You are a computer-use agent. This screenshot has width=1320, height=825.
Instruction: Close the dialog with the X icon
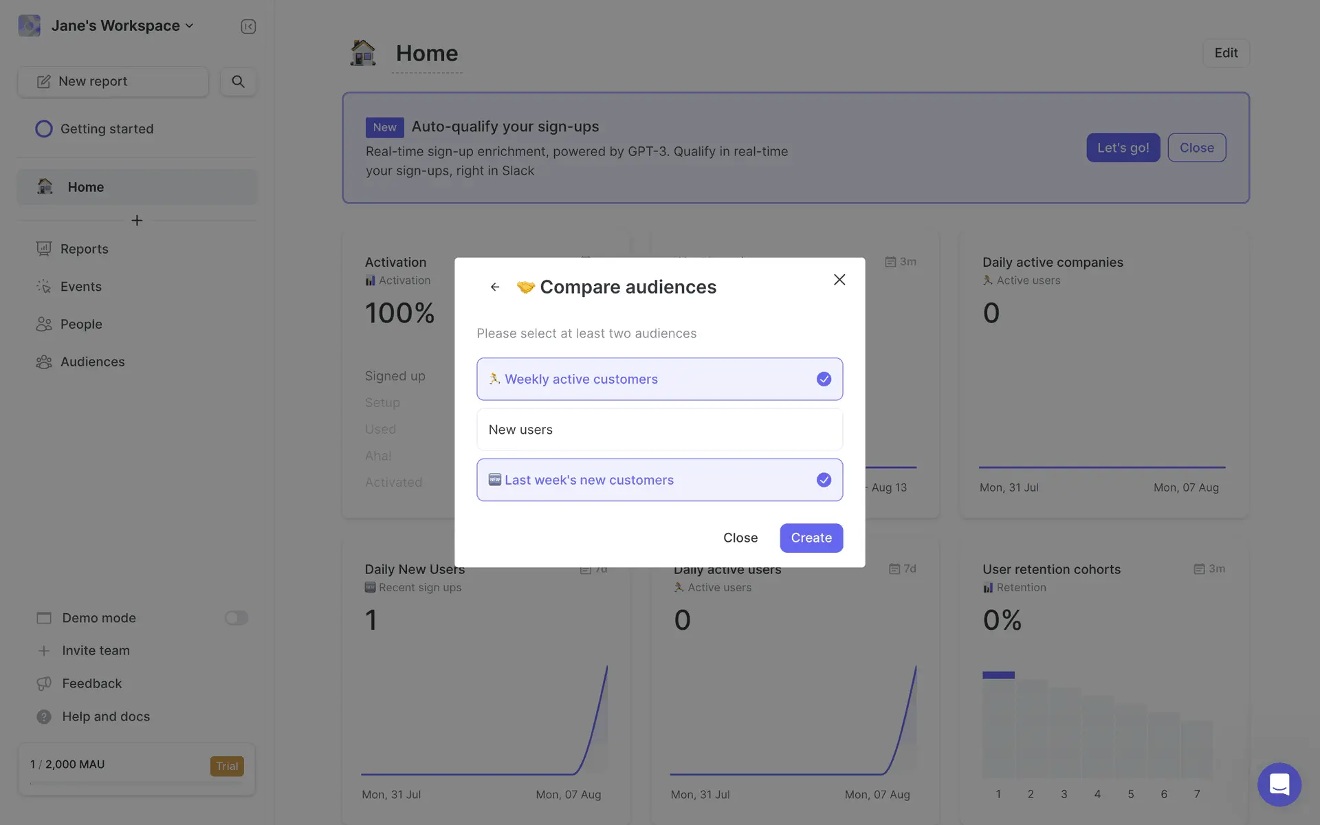[x=839, y=280]
